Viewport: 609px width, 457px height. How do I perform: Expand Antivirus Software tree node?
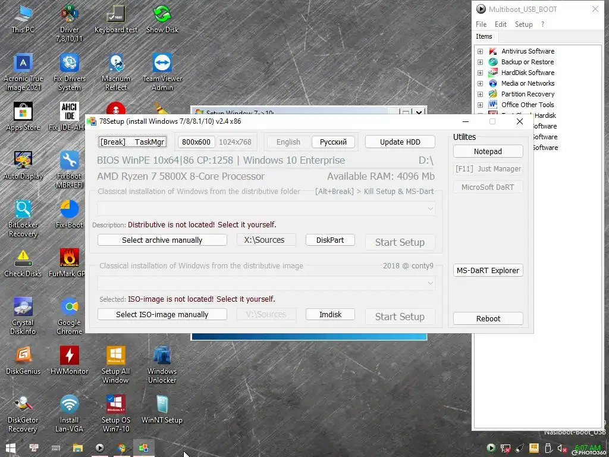tap(480, 51)
